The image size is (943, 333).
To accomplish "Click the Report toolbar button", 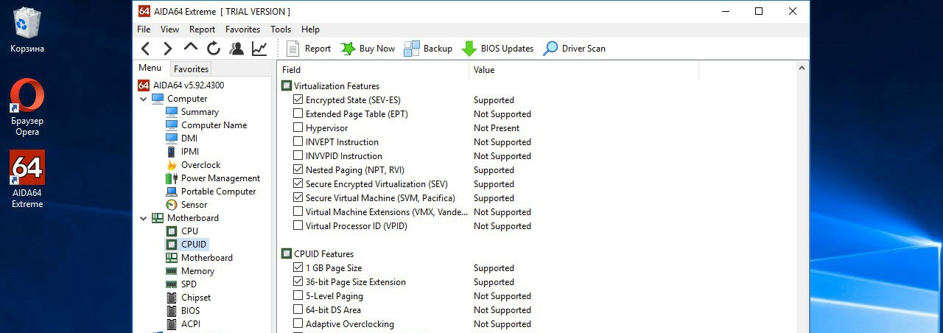I will point(308,49).
